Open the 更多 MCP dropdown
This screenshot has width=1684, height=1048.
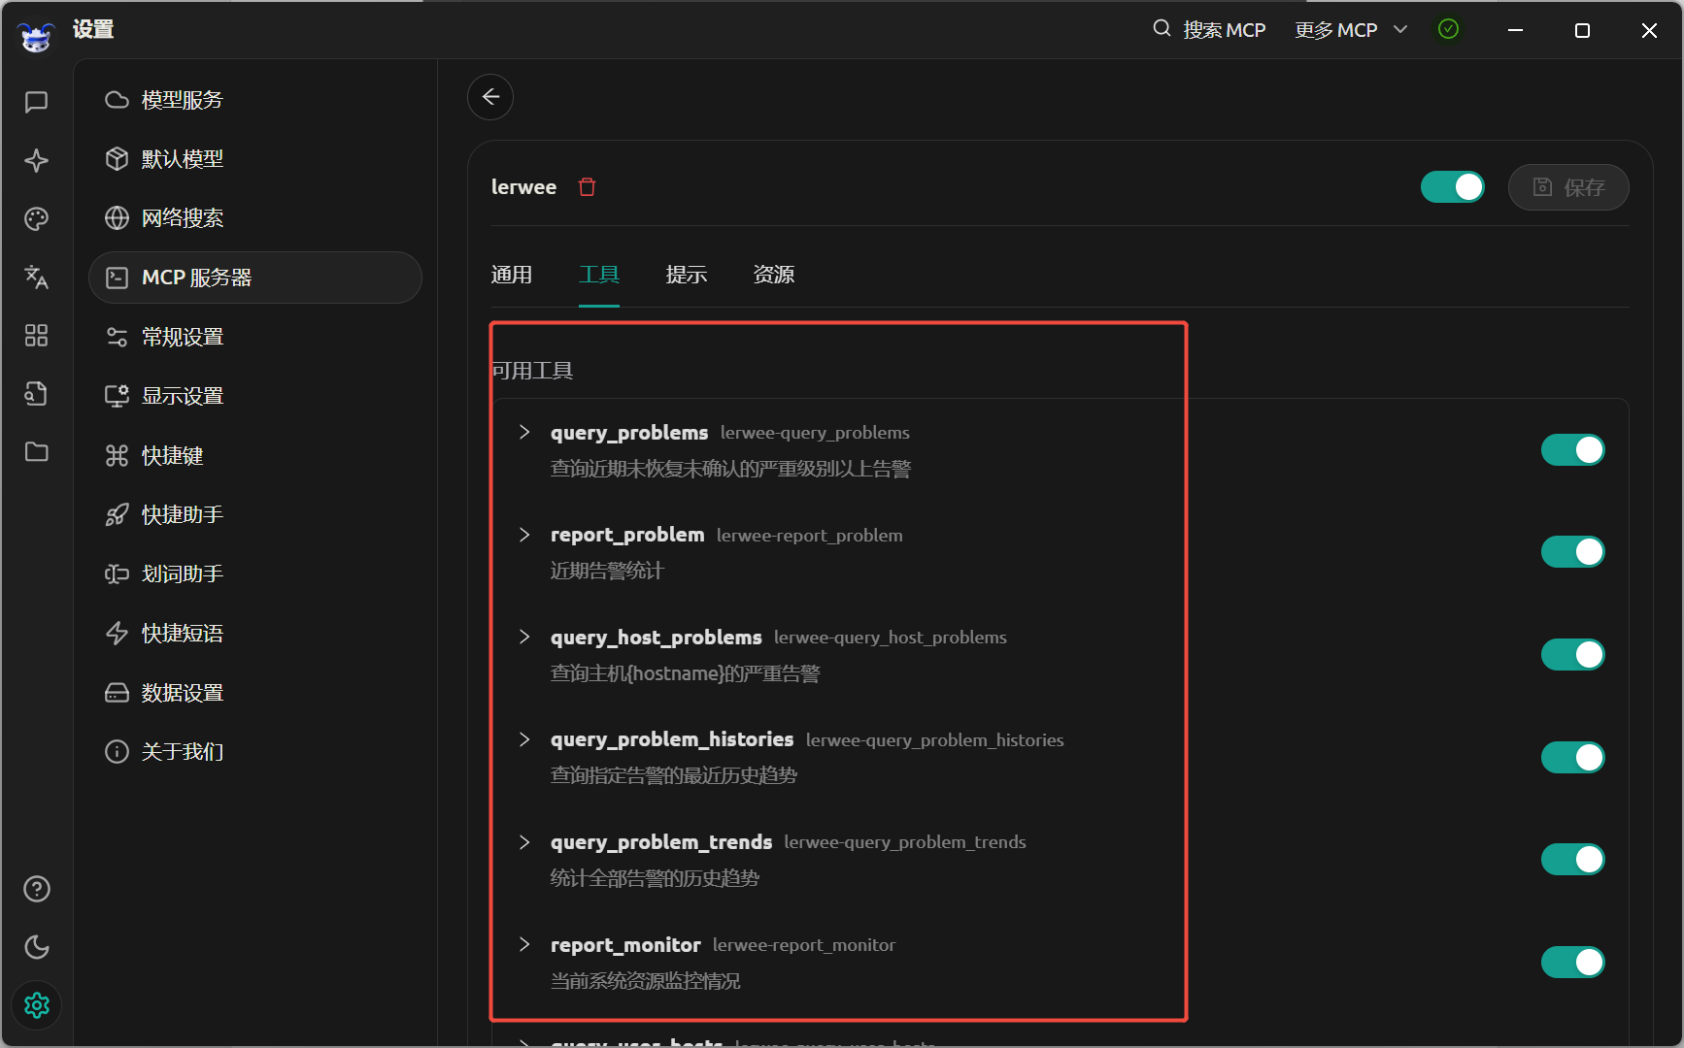[x=1351, y=30]
